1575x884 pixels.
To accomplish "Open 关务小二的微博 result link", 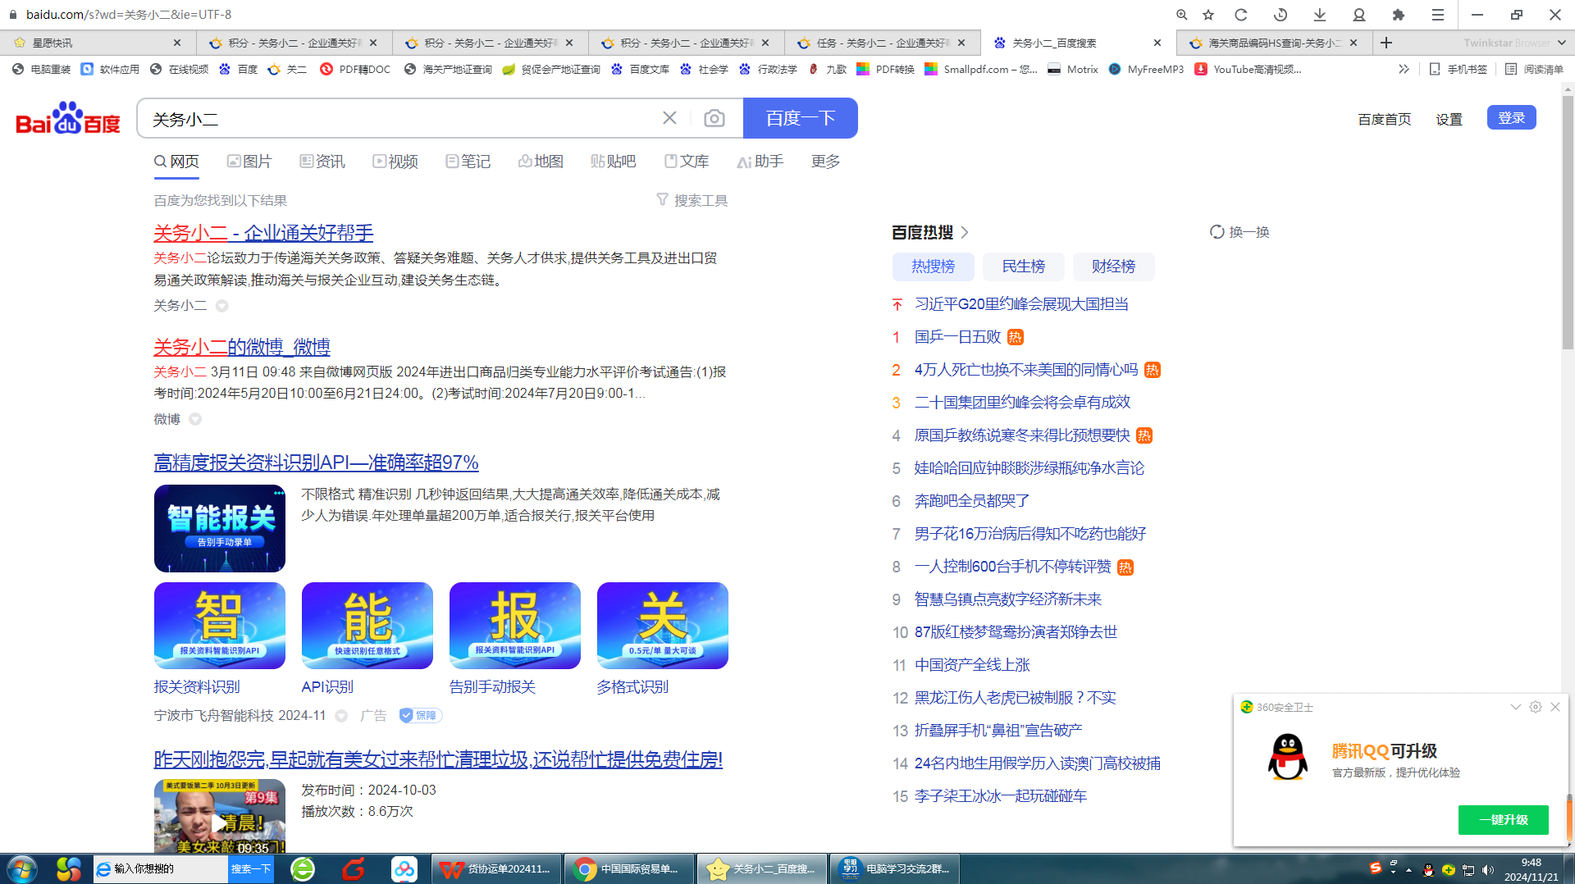I will pos(242,347).
